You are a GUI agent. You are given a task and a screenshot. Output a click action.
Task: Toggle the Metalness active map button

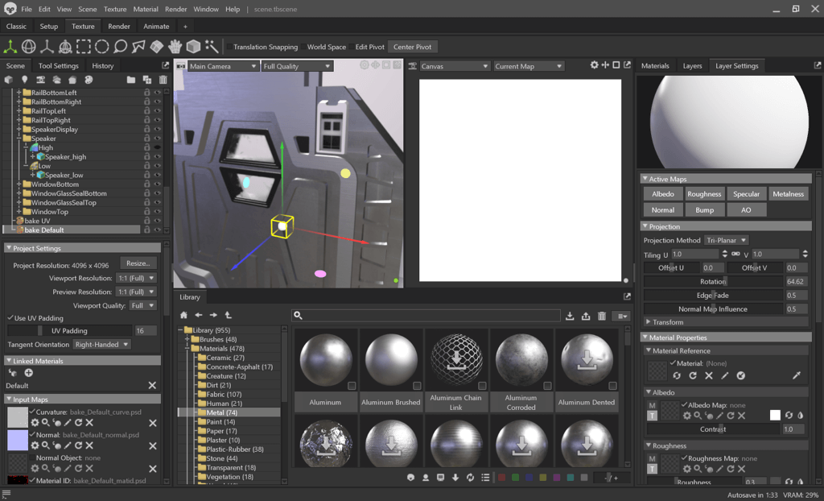tap(788, 194)
